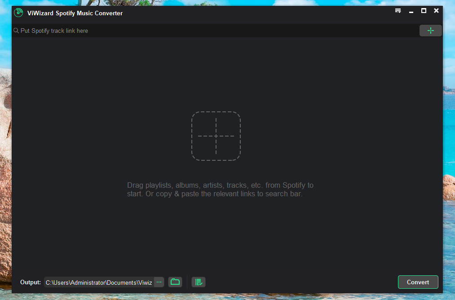Minimize the ViWizard window
This screenshot has width=455, height=300.
[411, 11]
